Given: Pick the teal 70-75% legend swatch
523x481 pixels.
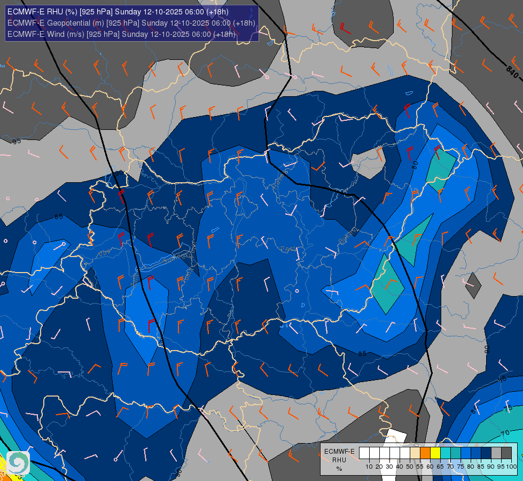Looking at the screenshot, I should coord(456,453).
